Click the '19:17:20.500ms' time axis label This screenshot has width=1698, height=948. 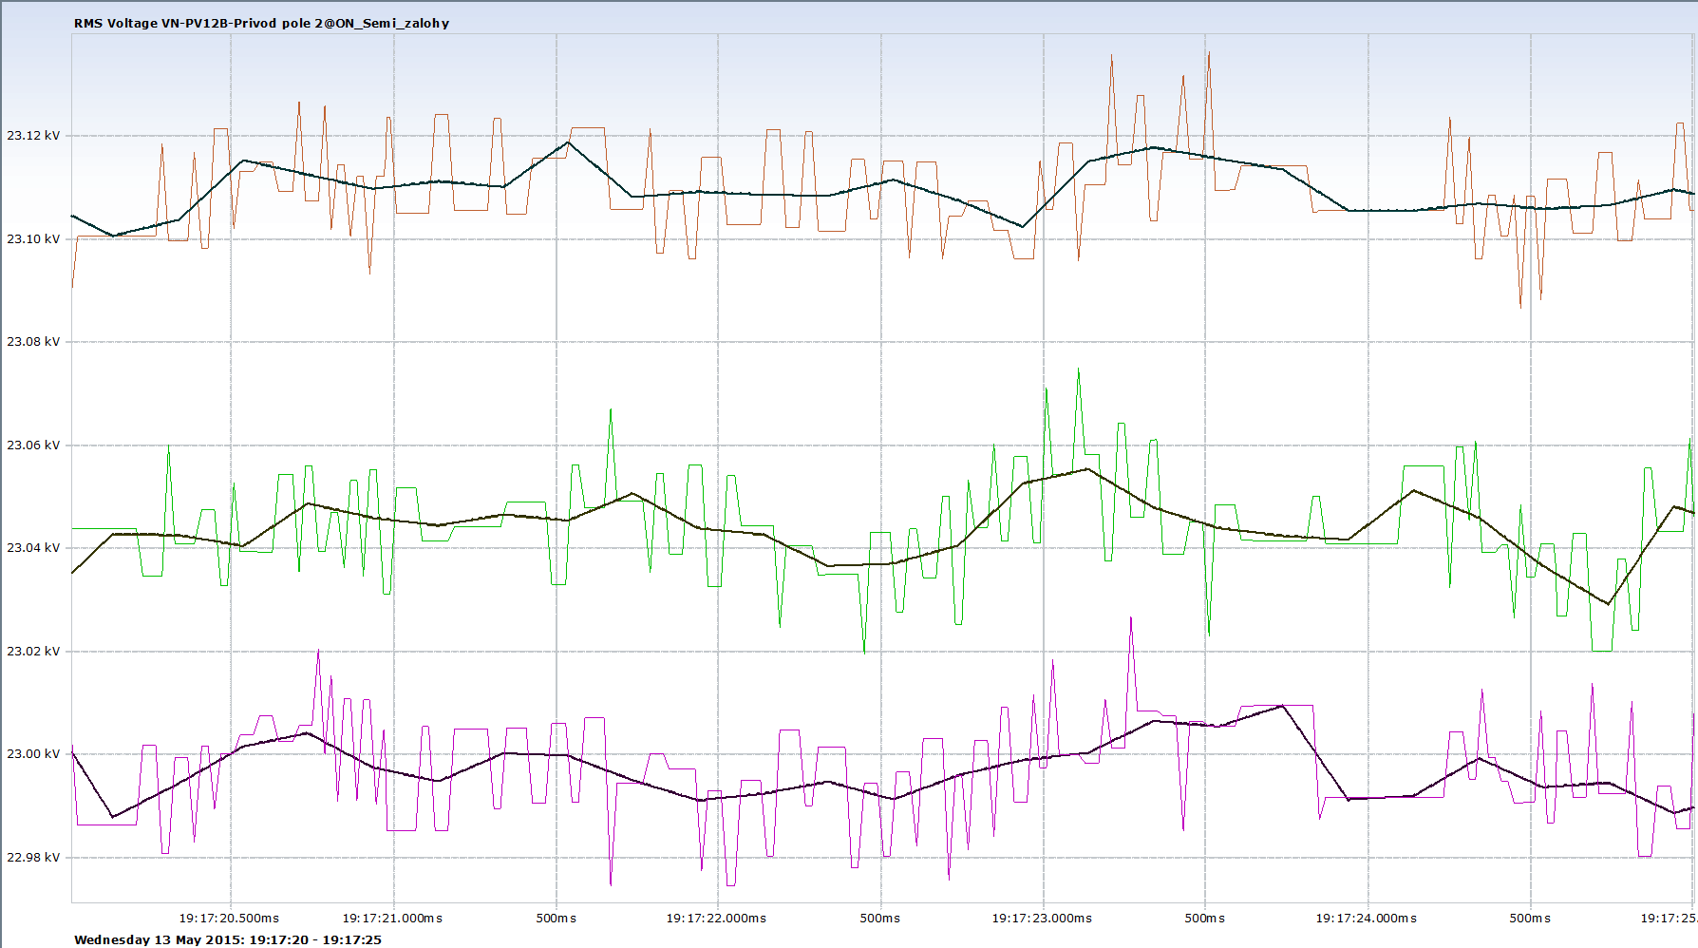(230, 919)
